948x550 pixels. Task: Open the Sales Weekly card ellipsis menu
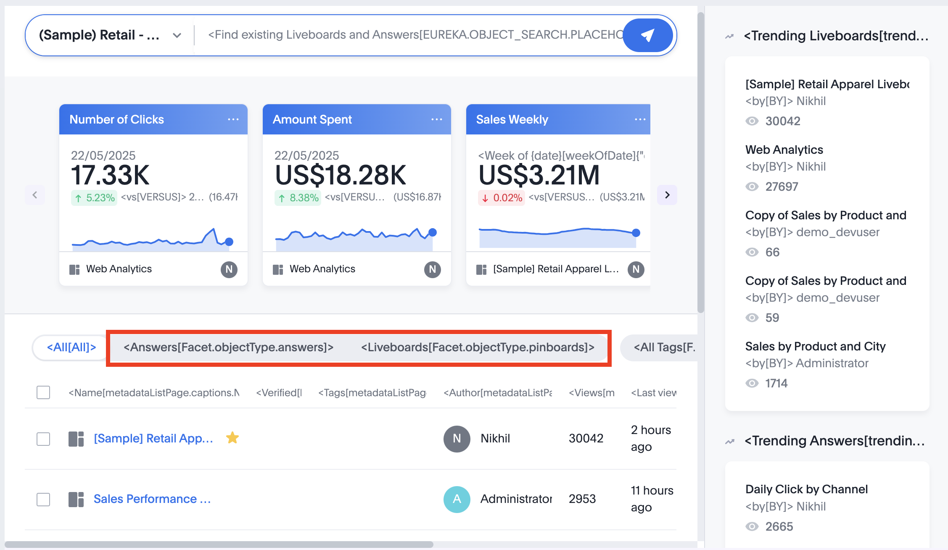640,119
